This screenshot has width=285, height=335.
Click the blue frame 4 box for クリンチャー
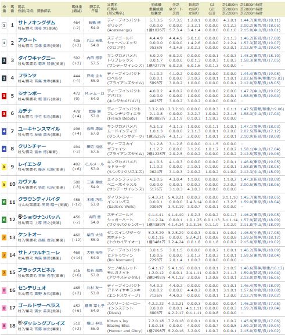tap(4, 149)
